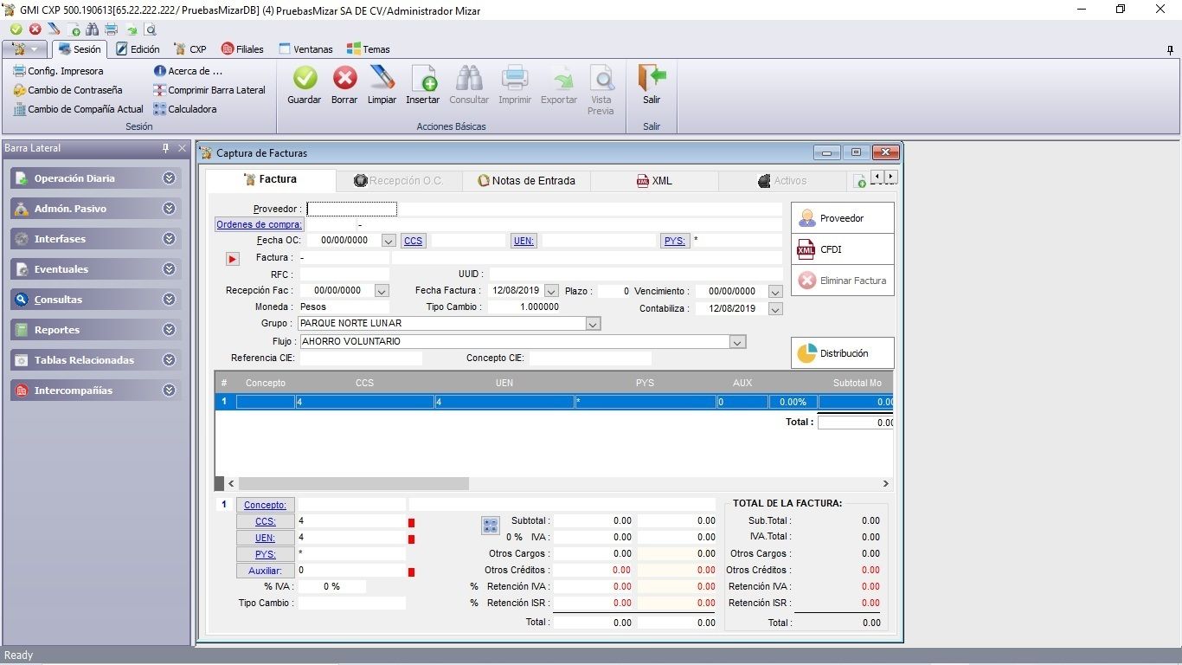Select the XML tab
1182x665 pixels.
(654, 181)
